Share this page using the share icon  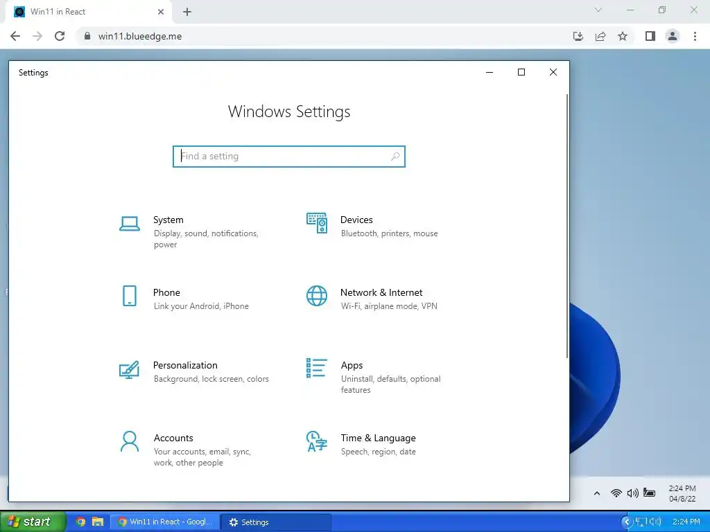click(600, 36)
